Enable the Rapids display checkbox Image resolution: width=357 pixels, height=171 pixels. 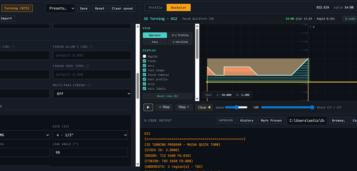[145, 56]
